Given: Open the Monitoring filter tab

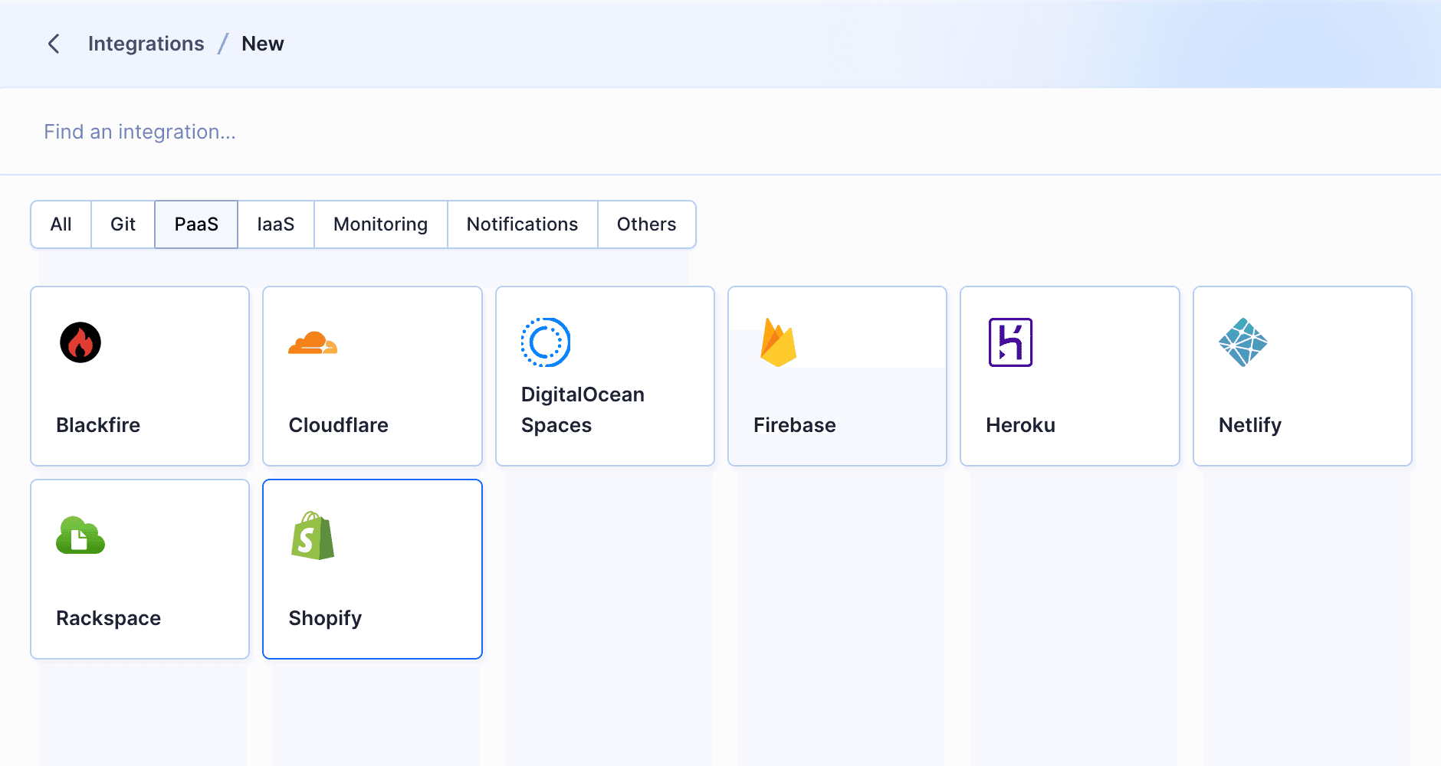Looking at the screenshot, I should (381, 224).
